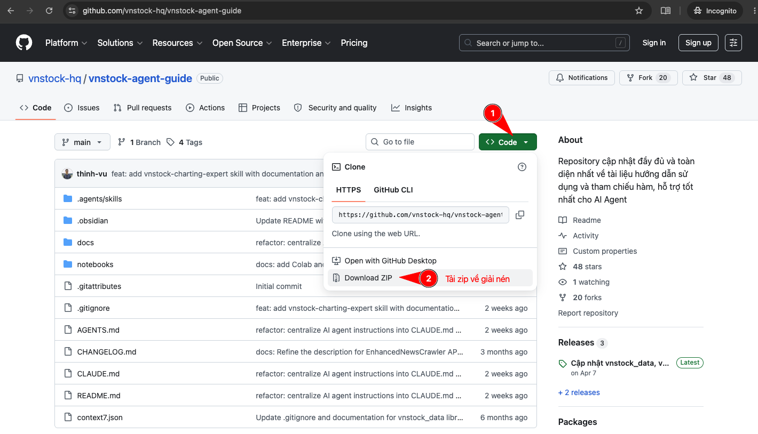Click the GitHub logo in header
The width and height of the screenshot is (758, 434).
point(24,43)
